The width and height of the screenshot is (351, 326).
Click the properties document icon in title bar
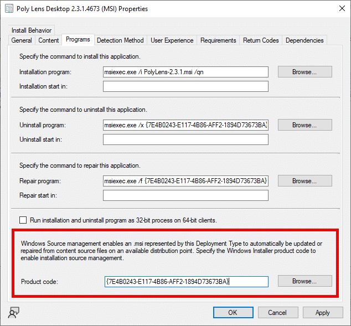9,9
